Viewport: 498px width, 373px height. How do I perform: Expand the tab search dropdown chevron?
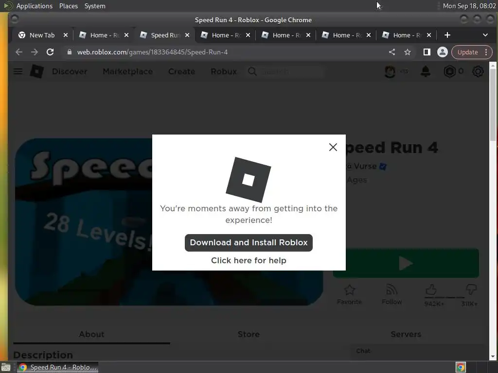click(485, 35)
